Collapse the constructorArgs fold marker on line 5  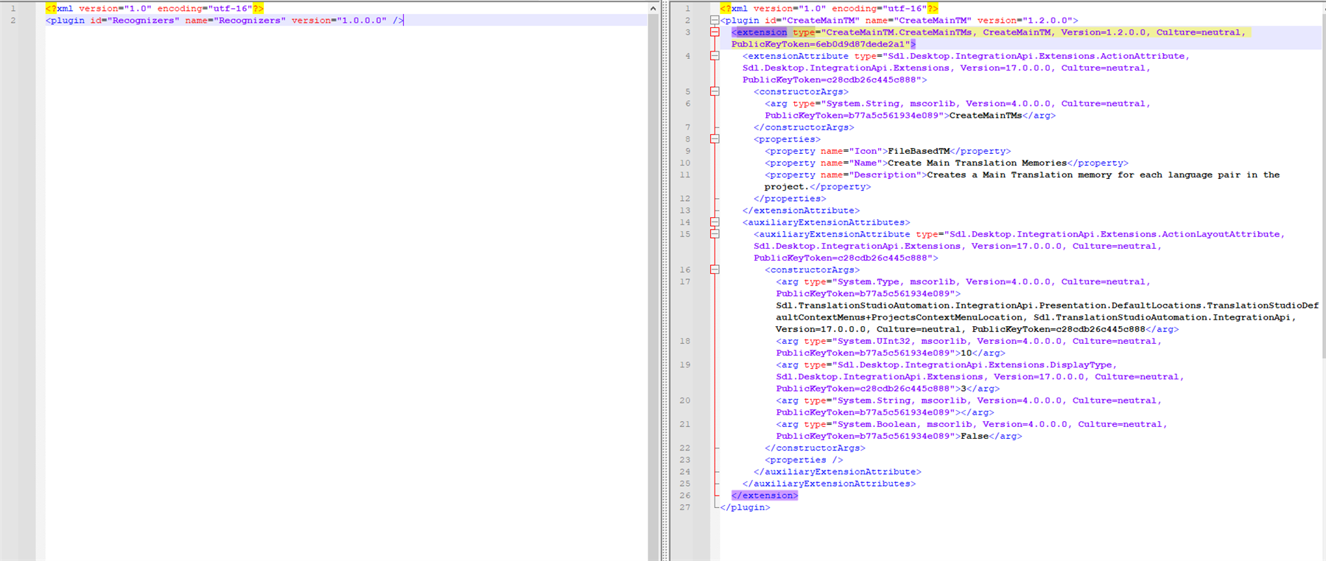(x=715, y=91)
